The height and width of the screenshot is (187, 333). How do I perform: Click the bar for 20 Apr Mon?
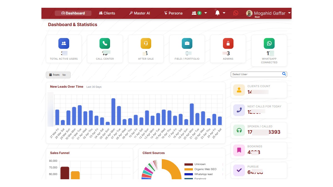pyautogui.click(x=192, y=114)
